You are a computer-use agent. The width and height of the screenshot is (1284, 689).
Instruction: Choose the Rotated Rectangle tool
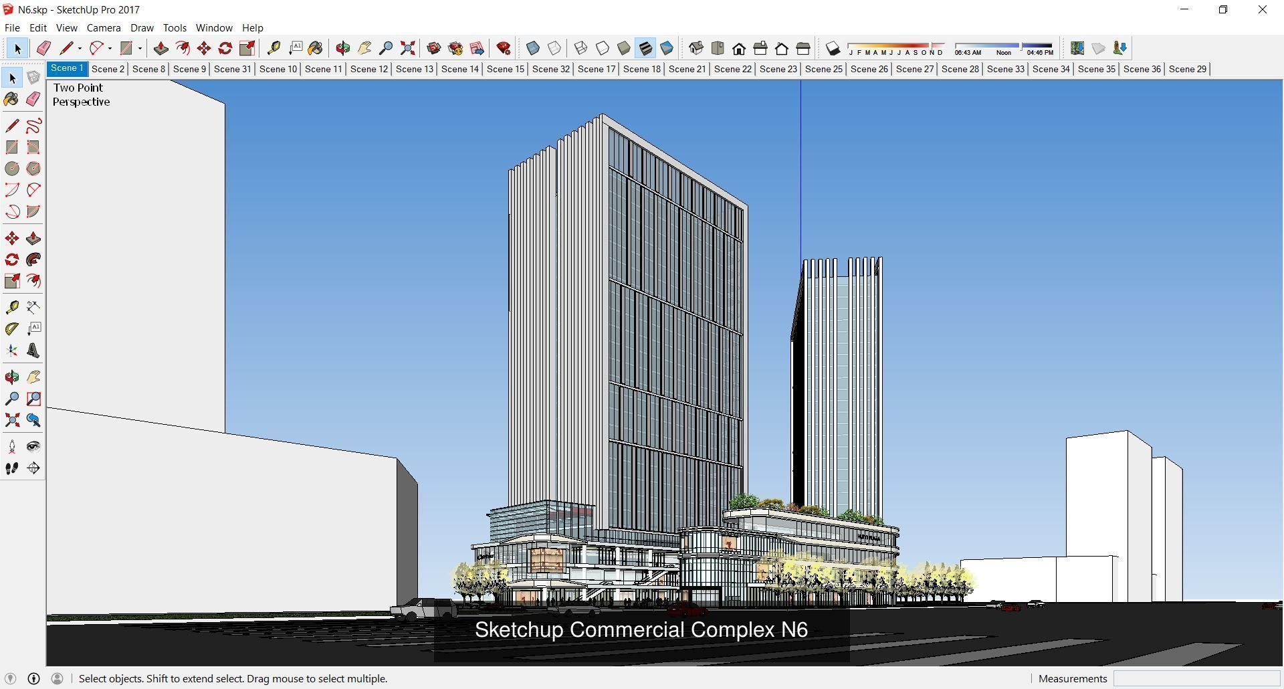coord(33,147)
